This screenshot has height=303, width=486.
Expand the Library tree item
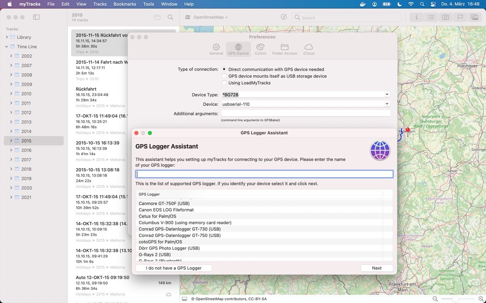tap(6, 37)
